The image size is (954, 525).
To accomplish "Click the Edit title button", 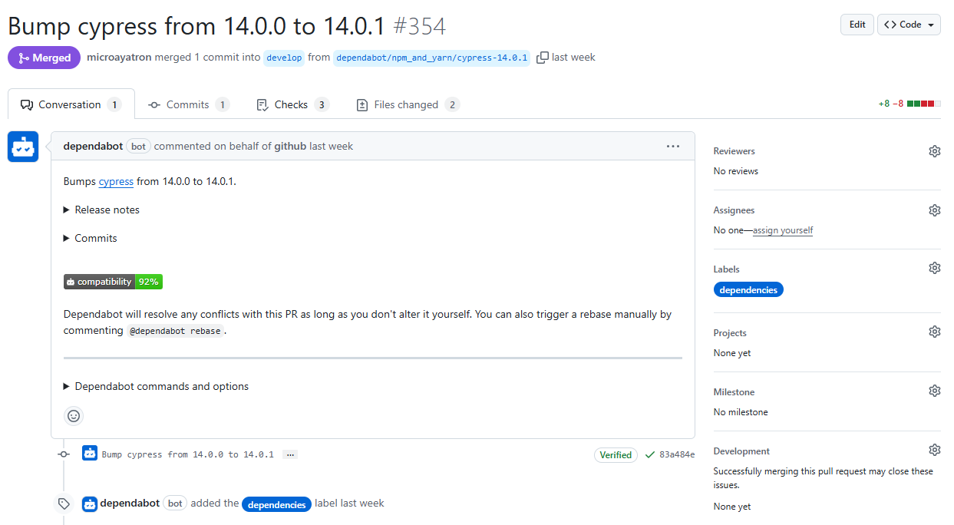I will coord(857,25).
